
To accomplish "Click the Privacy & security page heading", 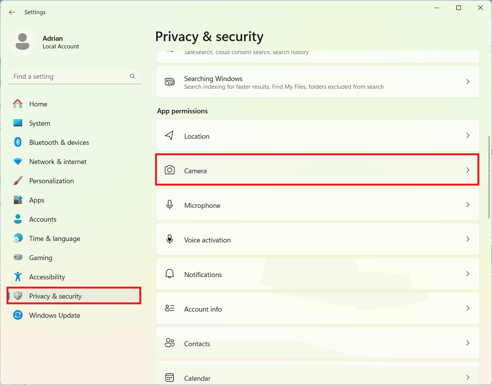I will [210, 37].
